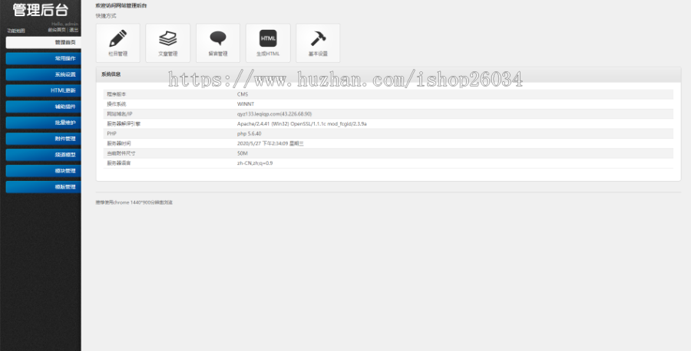Screen dimensions: 691x351
Task: Open the 频道模型 sidebar menu
Action: 43,155
